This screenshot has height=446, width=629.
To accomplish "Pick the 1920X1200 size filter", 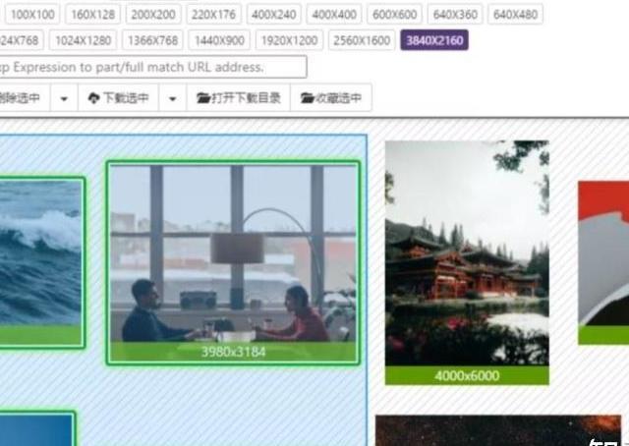I will [289, 40].
